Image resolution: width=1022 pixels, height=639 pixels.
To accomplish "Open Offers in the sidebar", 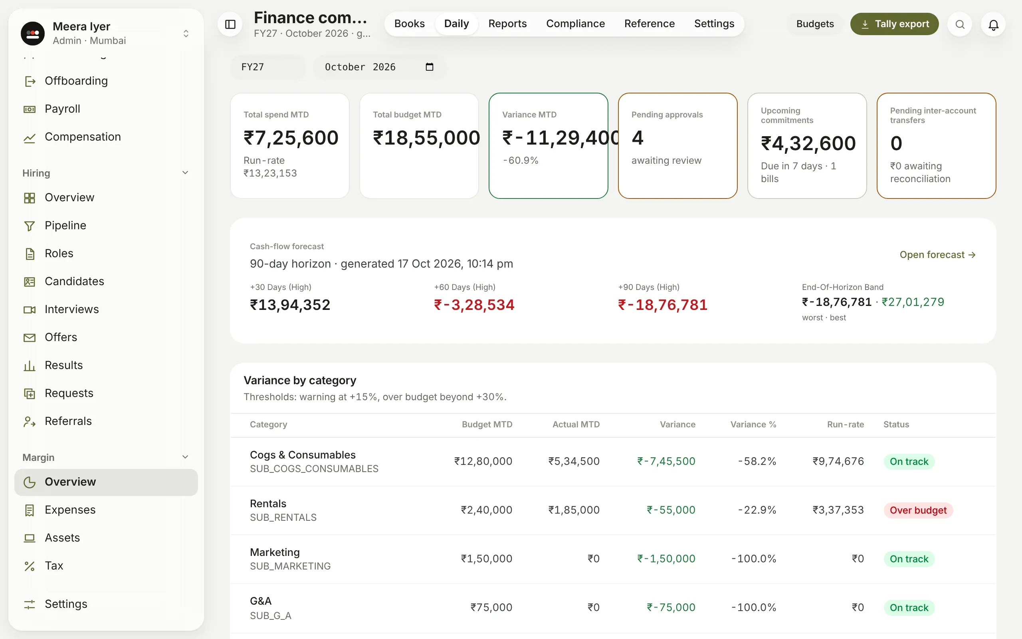I will 106,337.
